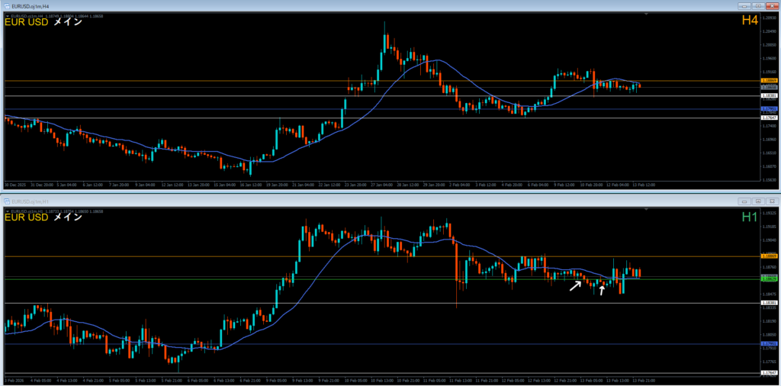
Task: Click the orange H4 timeframe label
Action: click(x=750, y=21)
